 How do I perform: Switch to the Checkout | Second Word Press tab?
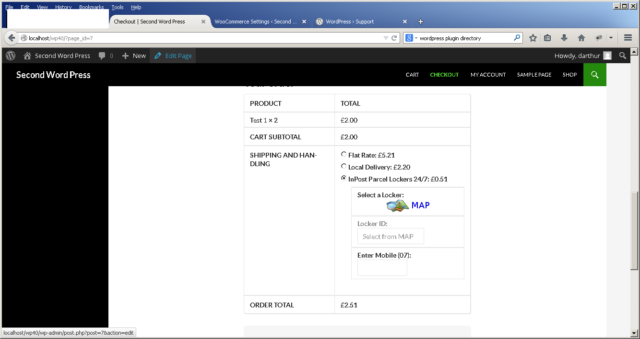(160, 22)
